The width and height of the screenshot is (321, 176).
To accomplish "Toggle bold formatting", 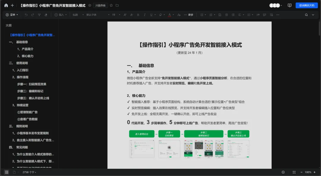I will tap(138, 15).
